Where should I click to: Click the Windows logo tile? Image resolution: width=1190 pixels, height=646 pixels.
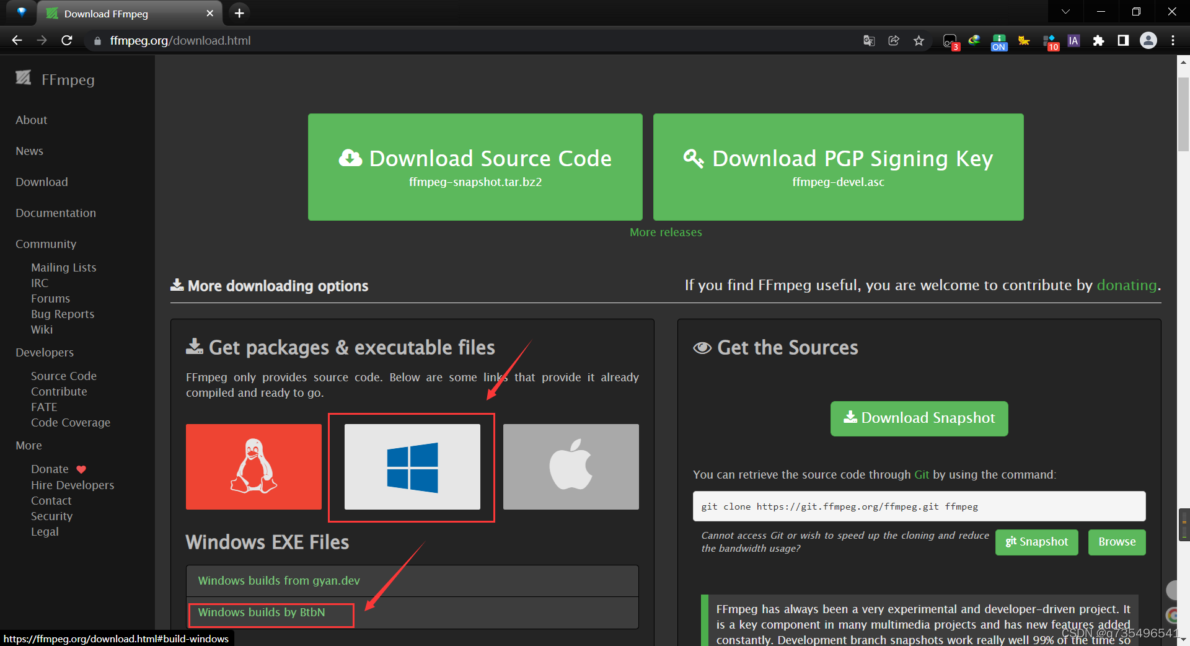pyautogui.click(x=412, y=467)
